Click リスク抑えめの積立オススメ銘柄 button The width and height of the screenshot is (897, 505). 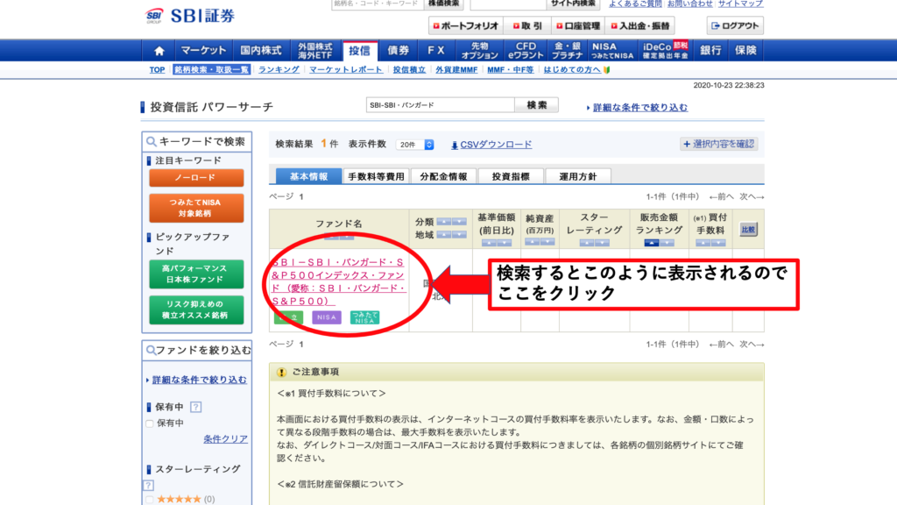tap(196, 309)
